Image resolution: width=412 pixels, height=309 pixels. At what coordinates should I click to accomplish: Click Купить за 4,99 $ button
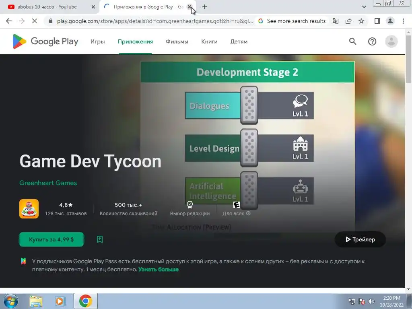(x=51, y=239)
